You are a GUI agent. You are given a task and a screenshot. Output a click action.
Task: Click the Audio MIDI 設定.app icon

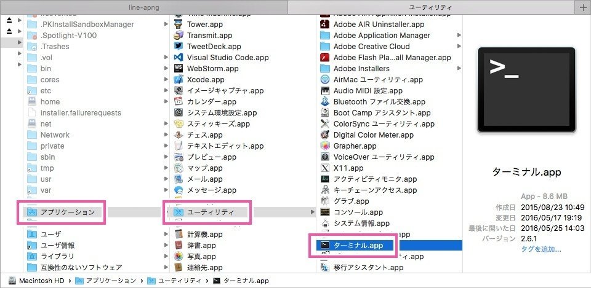324,91
